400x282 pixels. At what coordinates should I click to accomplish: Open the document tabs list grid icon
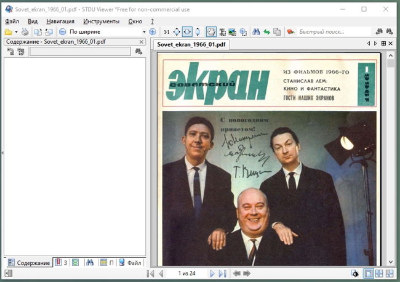point(383,43)
